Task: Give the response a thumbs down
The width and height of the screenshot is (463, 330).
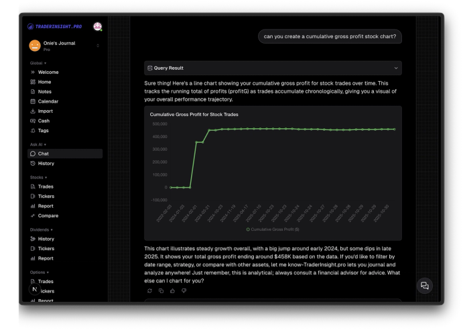Action: pos(184,291)
